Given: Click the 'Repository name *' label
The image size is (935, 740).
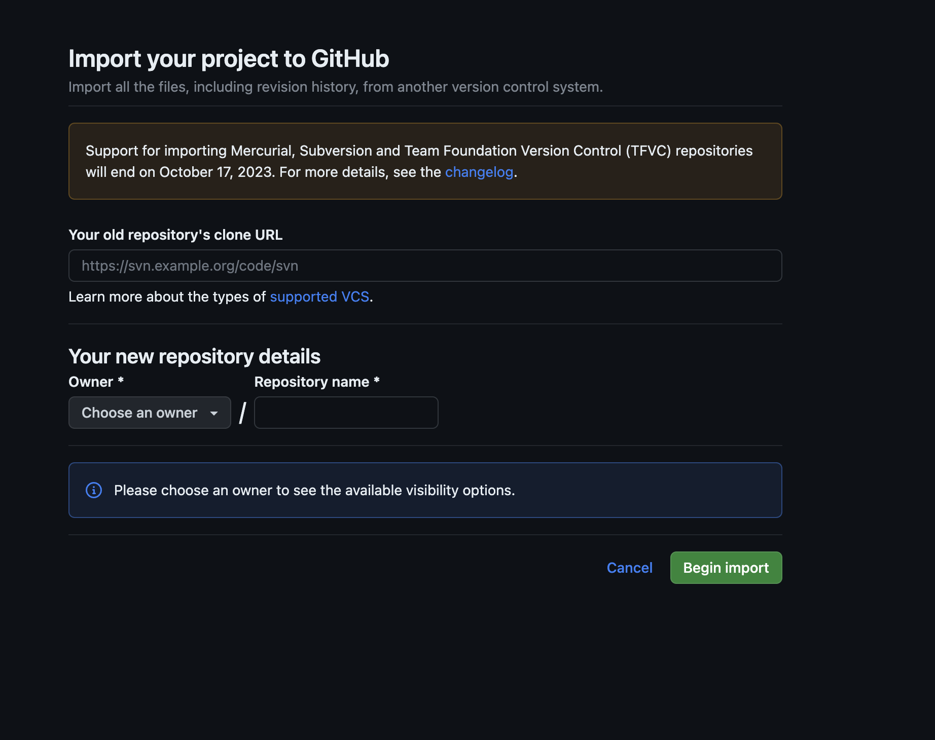Looking at the screenshot, I should (x=317, y=382).
